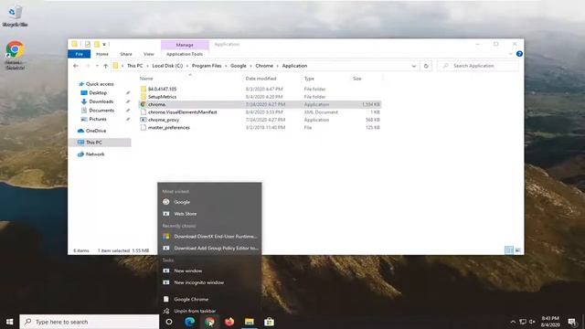Image resolution: width=585 pixels, height=329 pixels.
Task: Click the Chrome breadcrumb segment
Action: coord(264,66)
